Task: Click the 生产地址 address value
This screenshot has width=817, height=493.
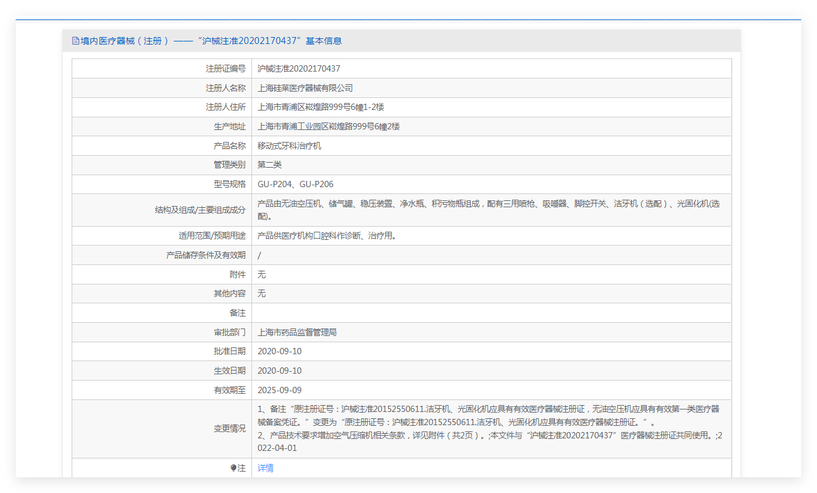Action: click(x=328, y=126)
